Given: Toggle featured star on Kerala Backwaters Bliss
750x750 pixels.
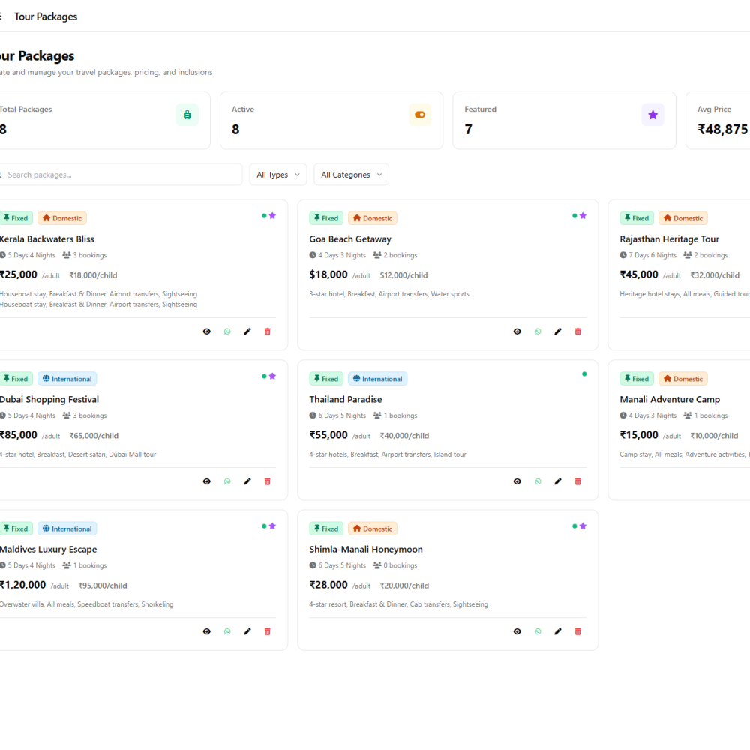Looking at the screenshot, I should pos(273,216).
